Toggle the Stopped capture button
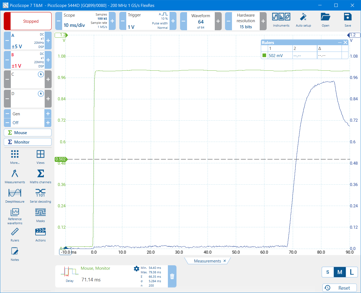 tap(28, 21)
